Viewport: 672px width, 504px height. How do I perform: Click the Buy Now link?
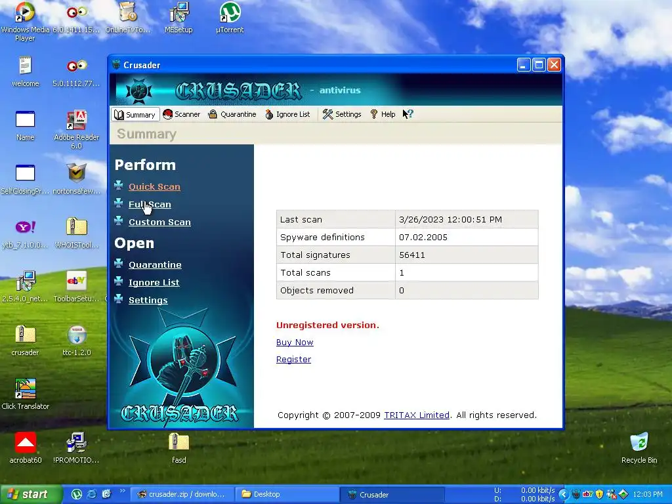pos(295,342)
